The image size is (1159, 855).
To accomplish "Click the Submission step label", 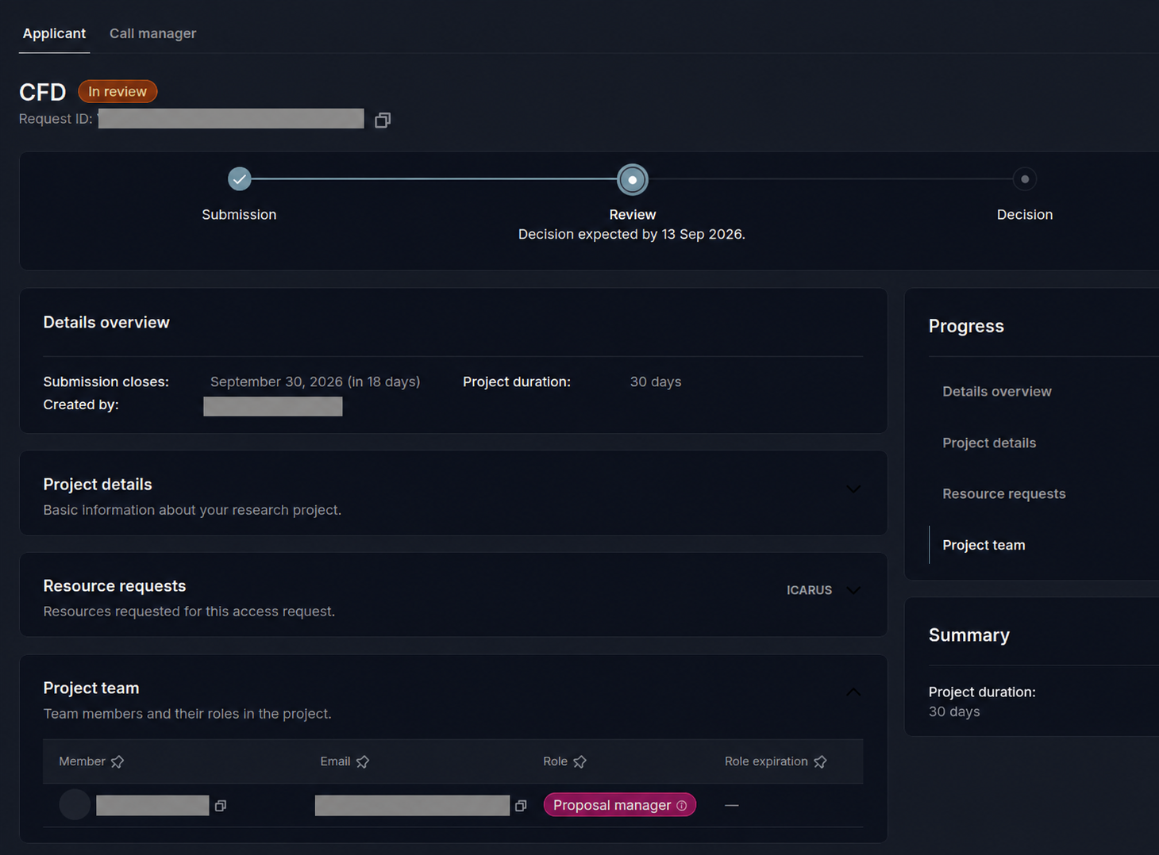I will [239, 214].
